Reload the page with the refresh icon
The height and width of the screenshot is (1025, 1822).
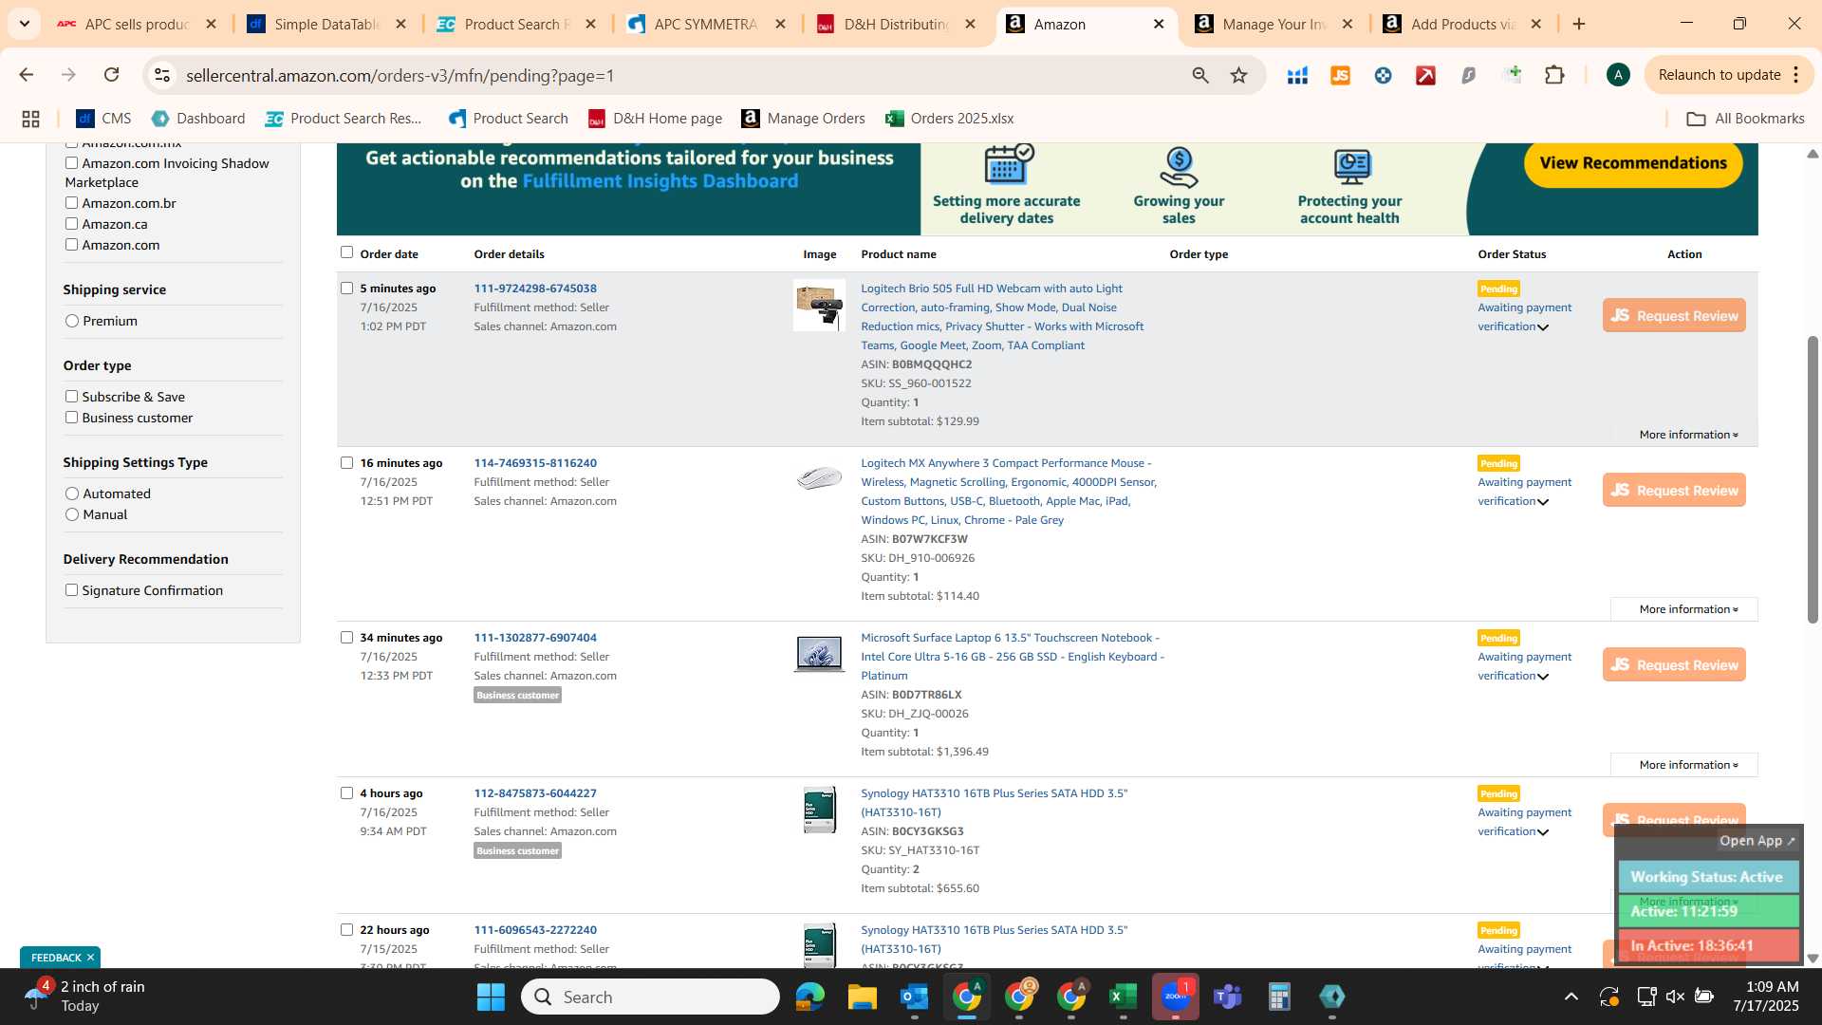click(x=112, y=75)
